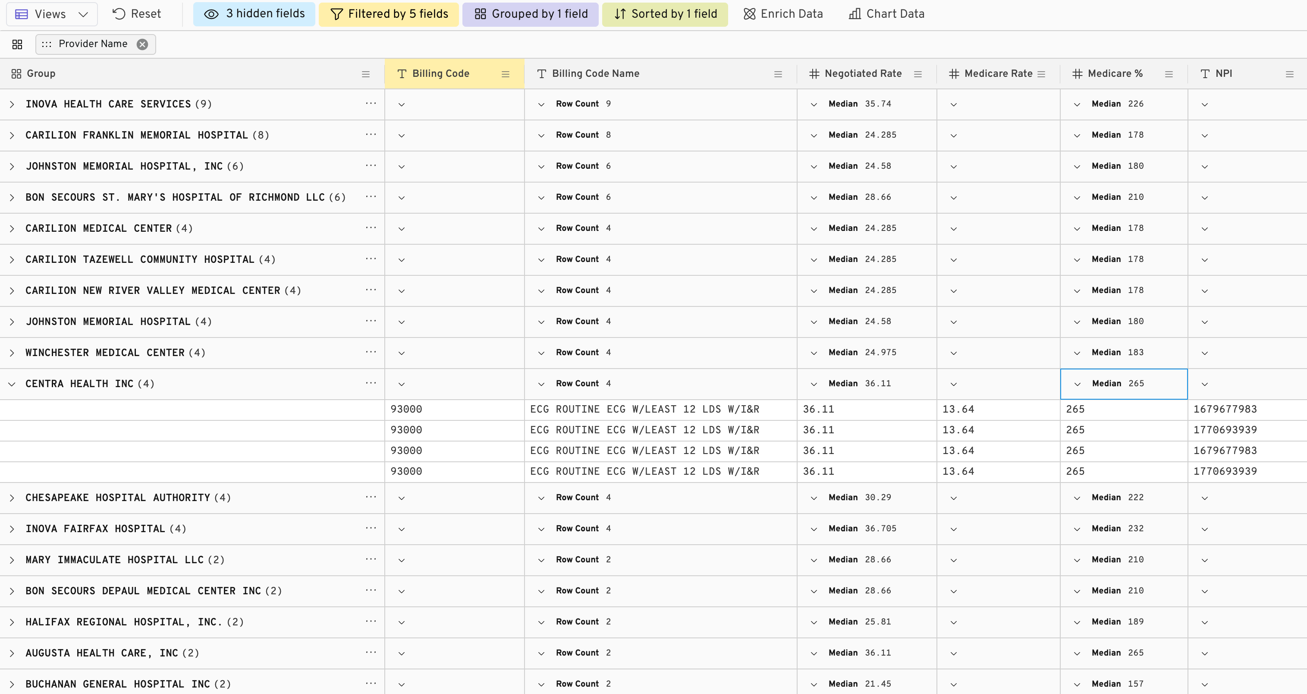Open more options for CARILION NEW RIVER VALLEY MEDICAL CENTER
The width and height of the screenshot is (1307, 694).
pos(371,290)
